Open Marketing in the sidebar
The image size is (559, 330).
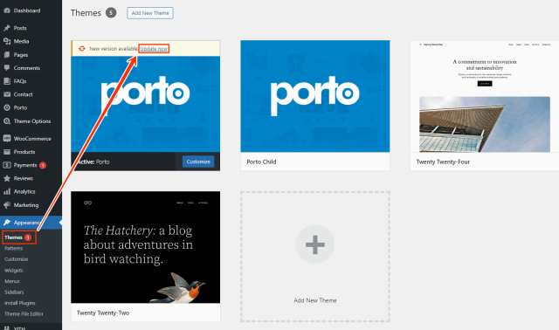(x=26, y=205)
